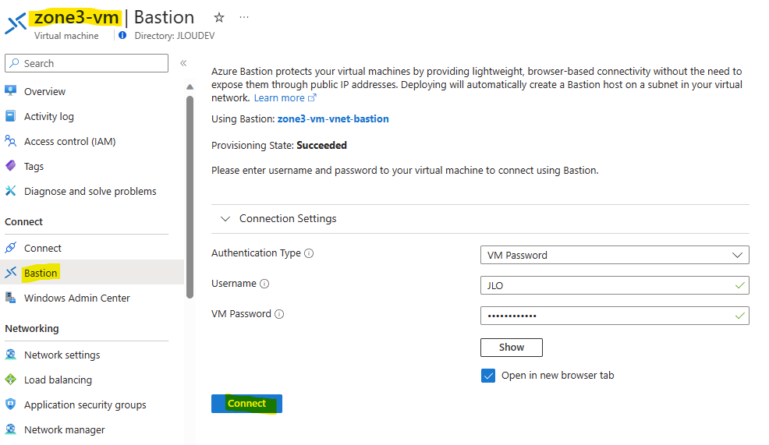Click the VM Password input field
769x445 pixels.
pyautogui.click(x=615, y=316)
